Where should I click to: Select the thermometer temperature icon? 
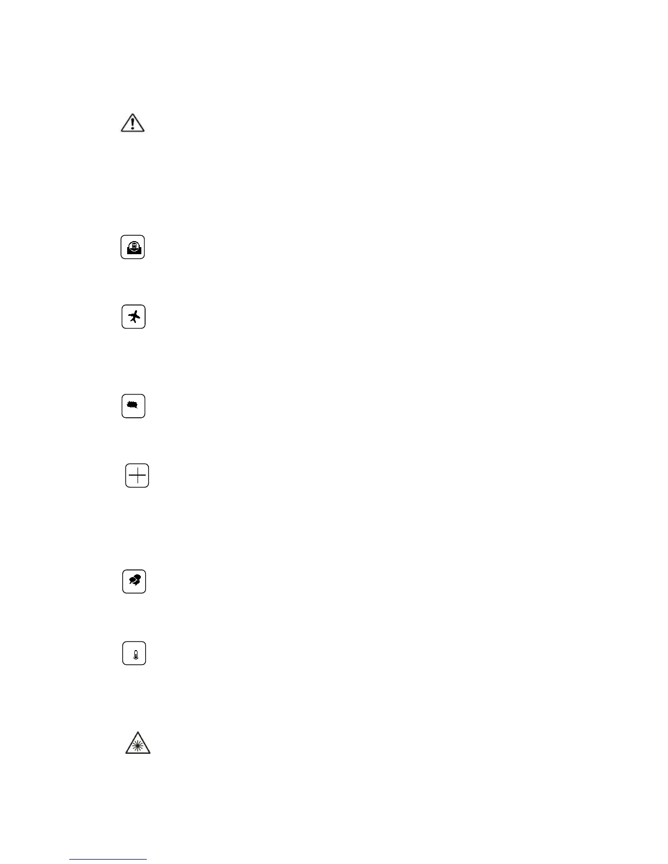point(134,653)
